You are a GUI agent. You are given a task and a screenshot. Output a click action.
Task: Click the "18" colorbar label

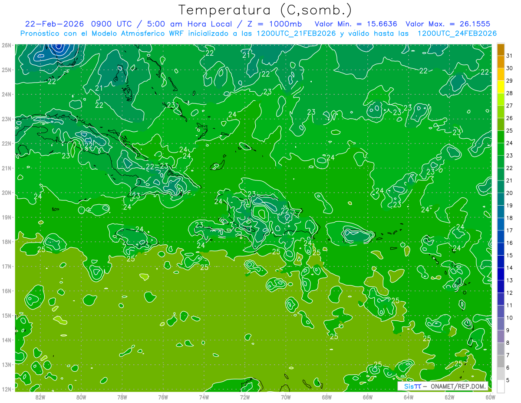pos(510,218)
